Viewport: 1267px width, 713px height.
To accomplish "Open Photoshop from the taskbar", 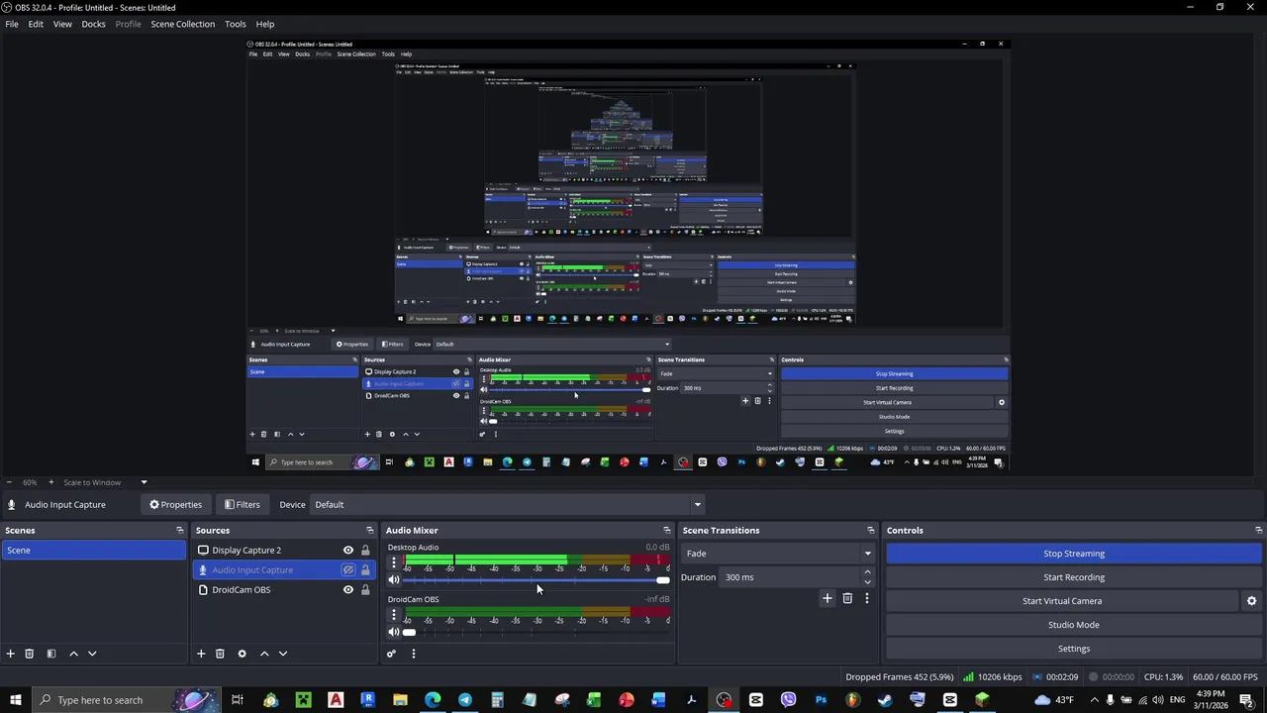I will coord(821,700).
